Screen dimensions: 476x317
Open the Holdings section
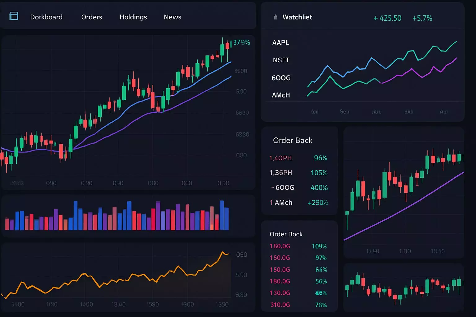133,17
